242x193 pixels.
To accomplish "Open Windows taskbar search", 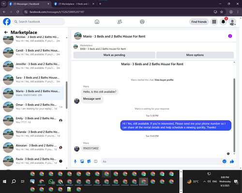I will tap(14, 181).
